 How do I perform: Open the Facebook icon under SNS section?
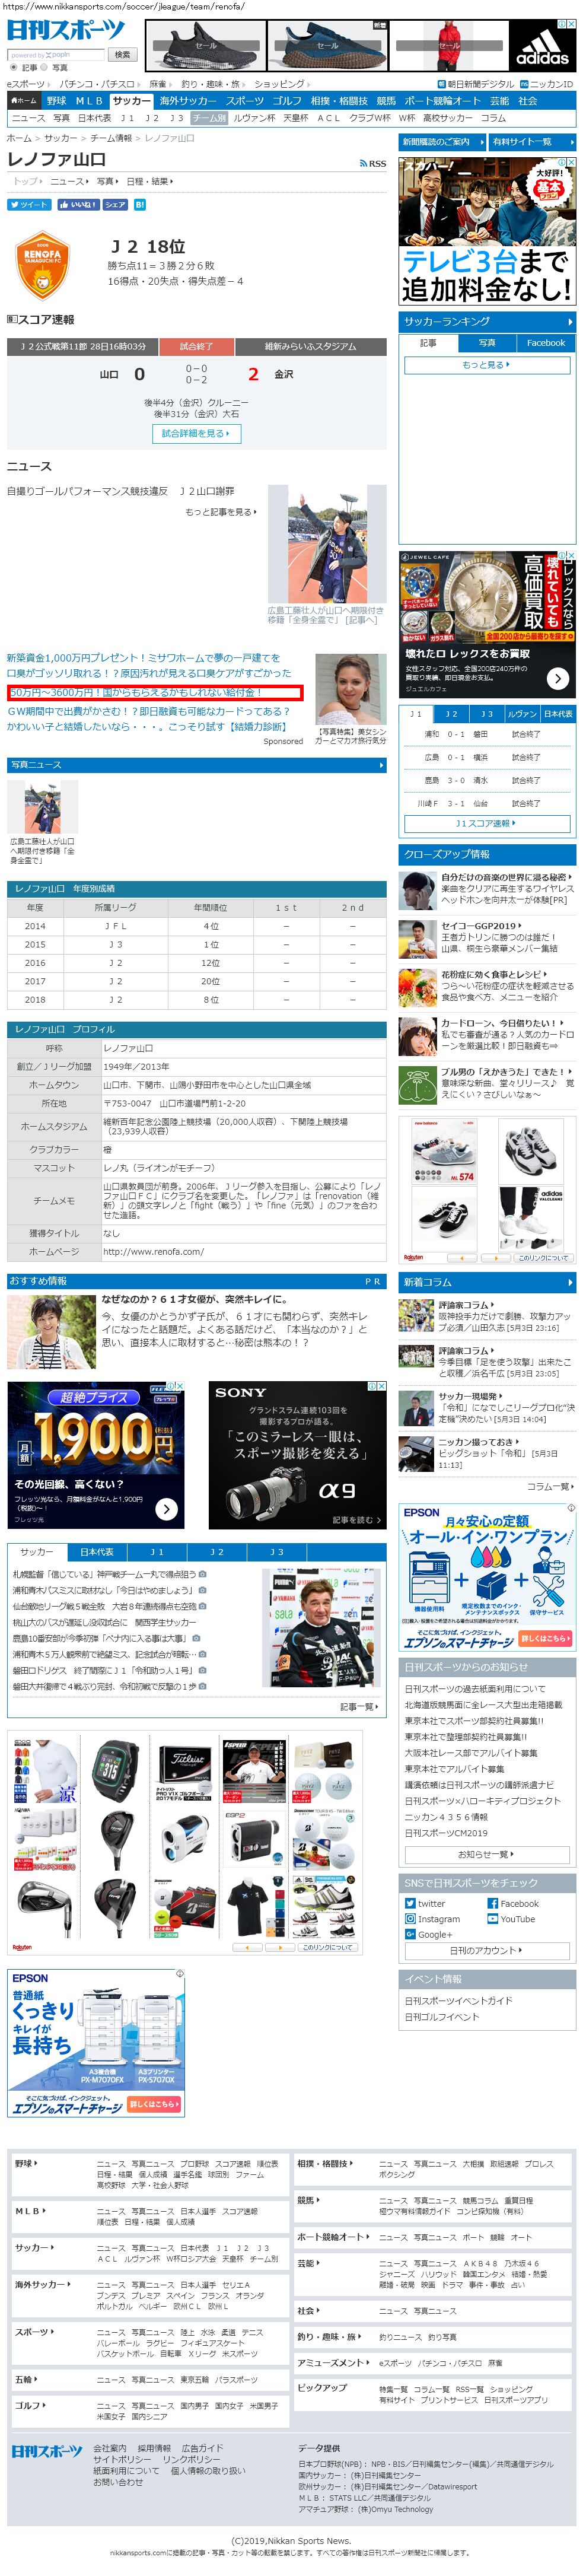[492, 1903]
